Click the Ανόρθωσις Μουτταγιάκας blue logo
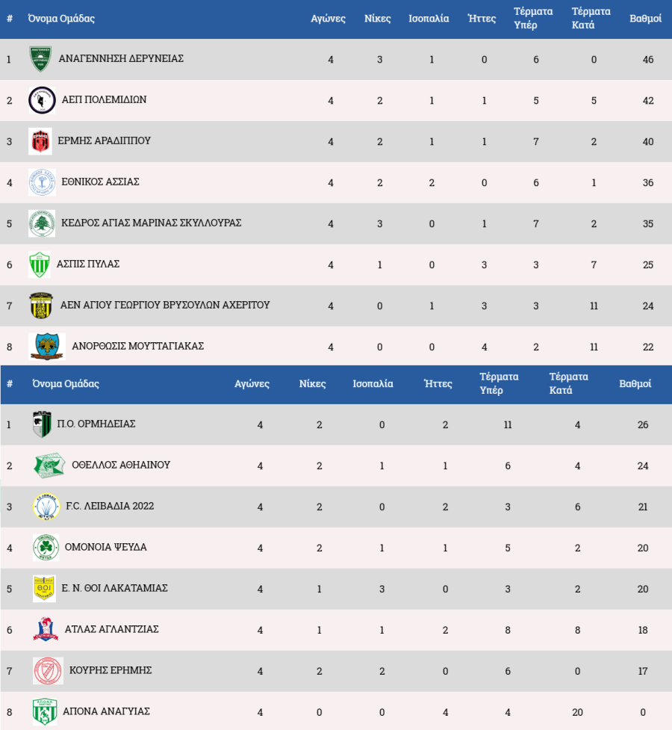Image resolution: width=672 pixels, height=730 pixels. 47,347
